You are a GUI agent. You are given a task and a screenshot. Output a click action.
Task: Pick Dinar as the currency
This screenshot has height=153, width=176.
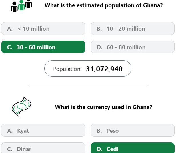(x=43, y=148)
